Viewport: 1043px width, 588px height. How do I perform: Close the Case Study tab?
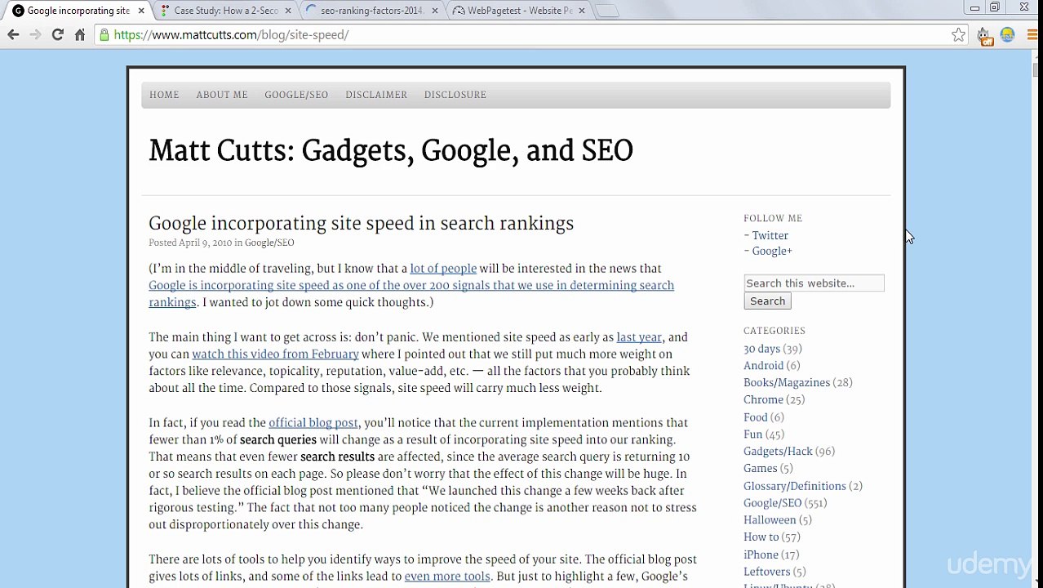(x=288, y=11)
